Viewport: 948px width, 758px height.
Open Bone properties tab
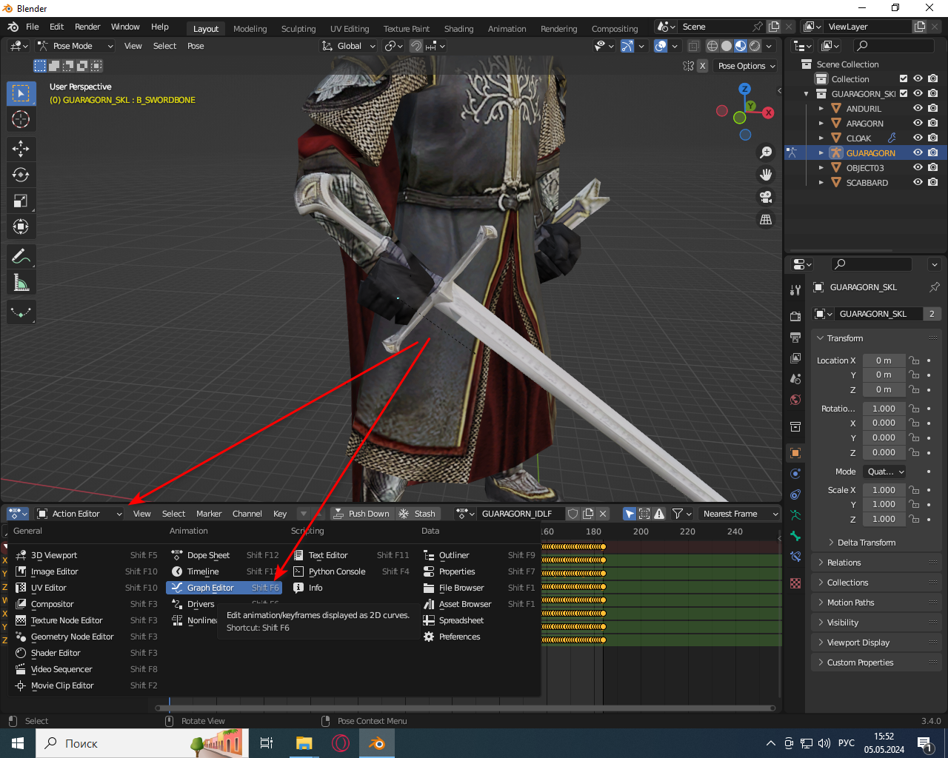click(795, 536)
